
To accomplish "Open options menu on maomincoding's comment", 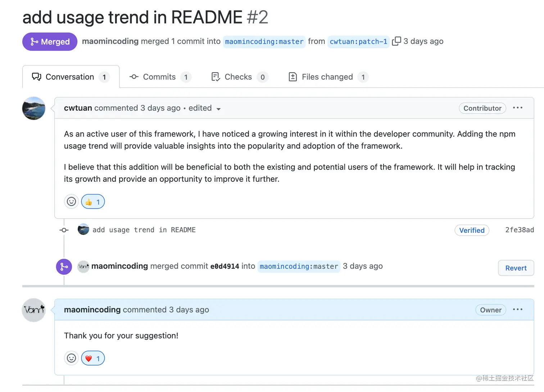I will coord(517,309).
